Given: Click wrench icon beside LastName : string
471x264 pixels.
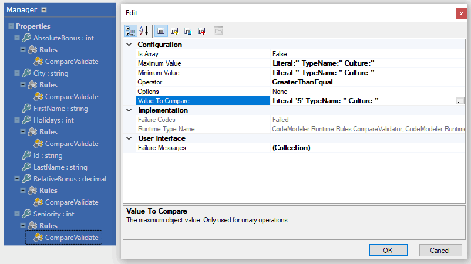Looking at the screenshot, I should pyautogui.click(x=26, y=167).
